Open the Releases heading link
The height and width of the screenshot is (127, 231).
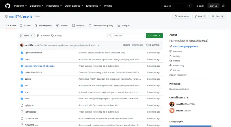[x=175, y=84]
